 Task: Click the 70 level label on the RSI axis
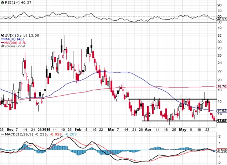[x=219, y=11]
